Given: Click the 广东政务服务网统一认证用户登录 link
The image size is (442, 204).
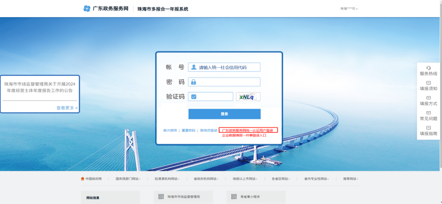Looking at the screenshot, I should click(x=248, y=130).
